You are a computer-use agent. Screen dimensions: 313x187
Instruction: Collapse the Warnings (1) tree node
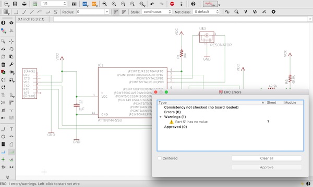(160, 117)
